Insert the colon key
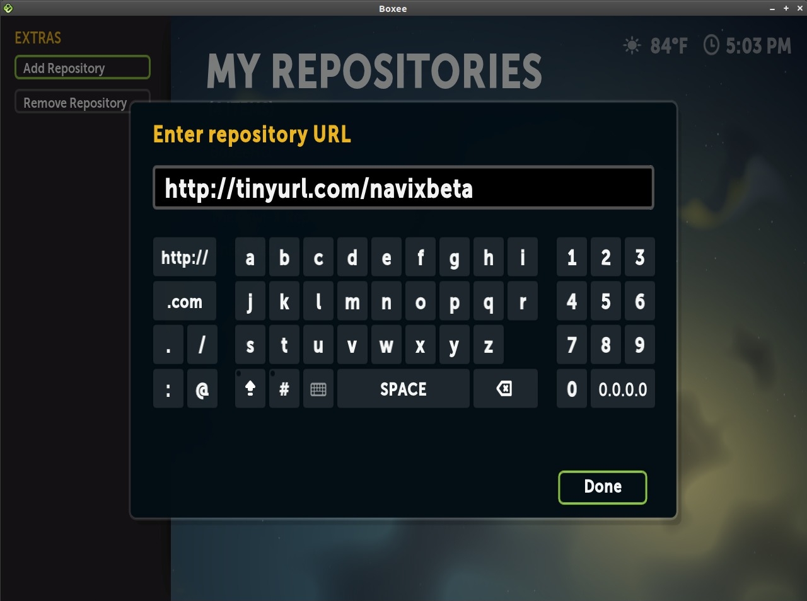This screenshot has height=601, width=807. tap(168, 389)
